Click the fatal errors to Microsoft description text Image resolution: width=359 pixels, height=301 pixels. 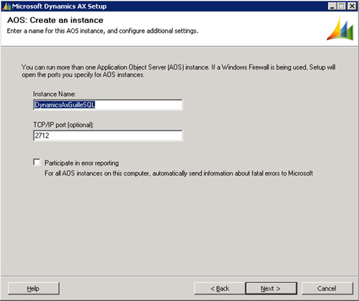point(179,173)
